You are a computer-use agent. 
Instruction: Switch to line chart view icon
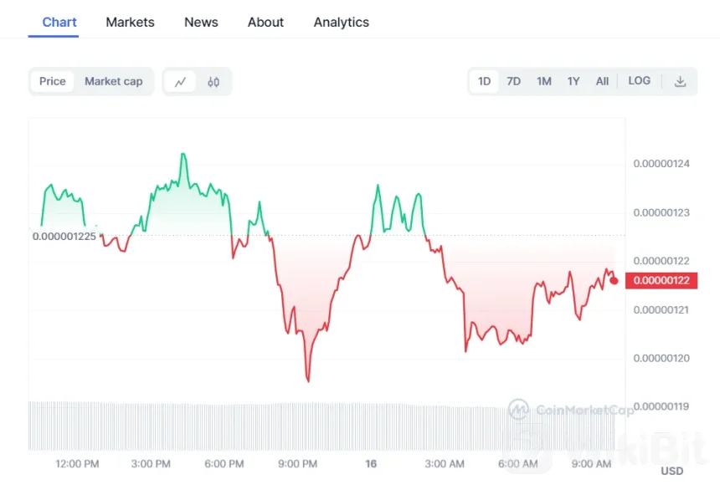[180, 82]
